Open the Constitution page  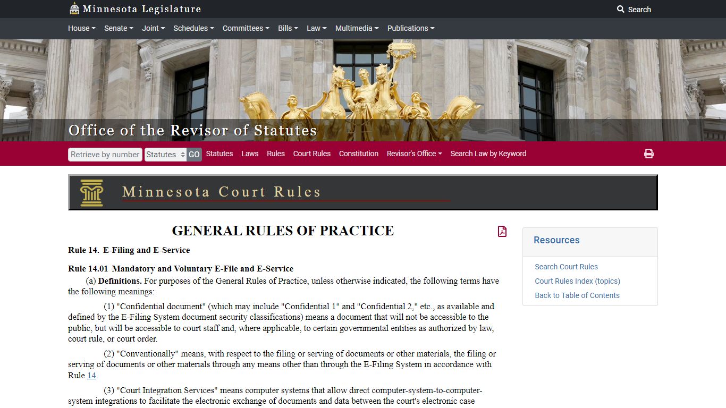(359, 154)
